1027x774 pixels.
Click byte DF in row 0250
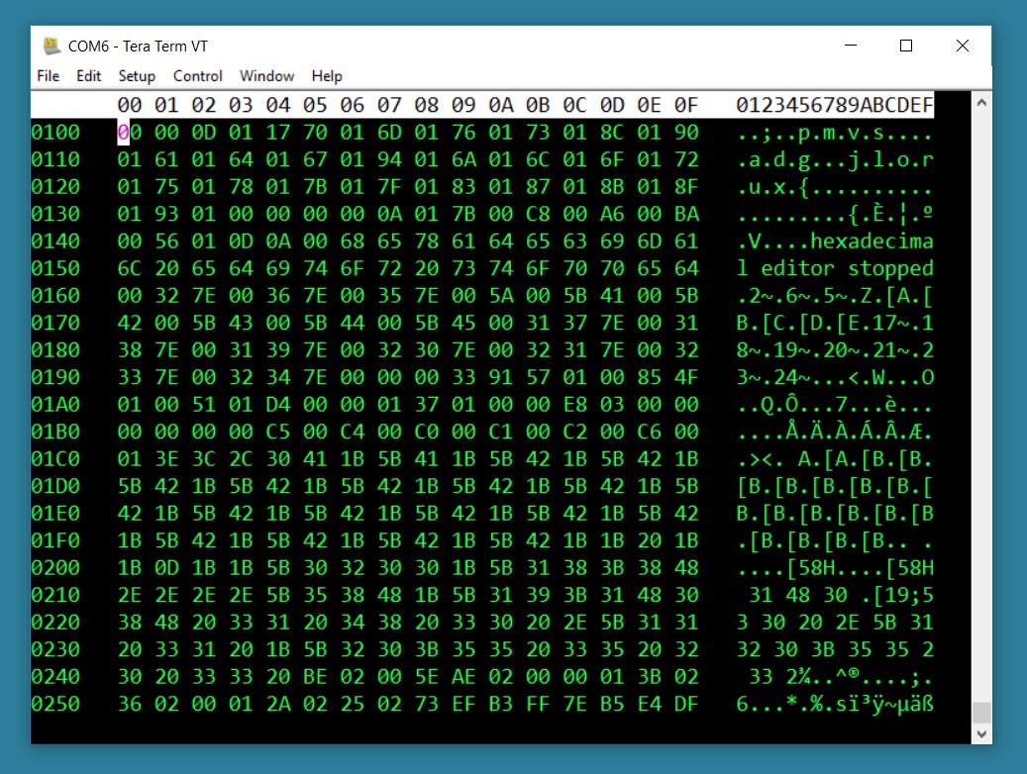(686, 704)
